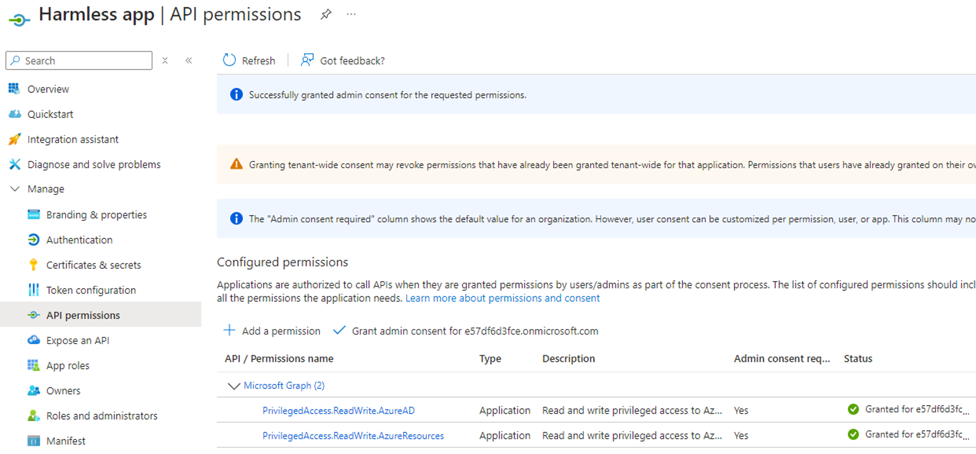The height and width of the screenshot is (454, 976).
Task: Click the sidebar Search input field
Action: click(x=79, y=60)
